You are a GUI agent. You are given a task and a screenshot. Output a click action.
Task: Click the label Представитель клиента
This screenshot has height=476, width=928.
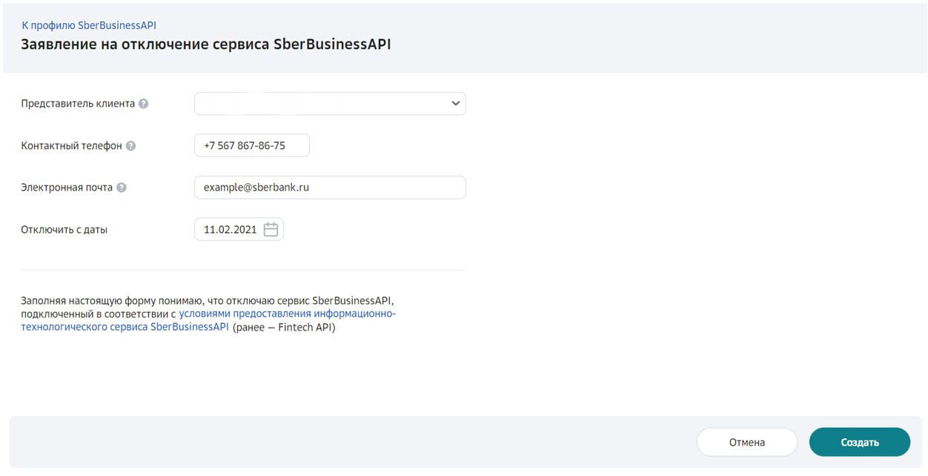(79, 104)
